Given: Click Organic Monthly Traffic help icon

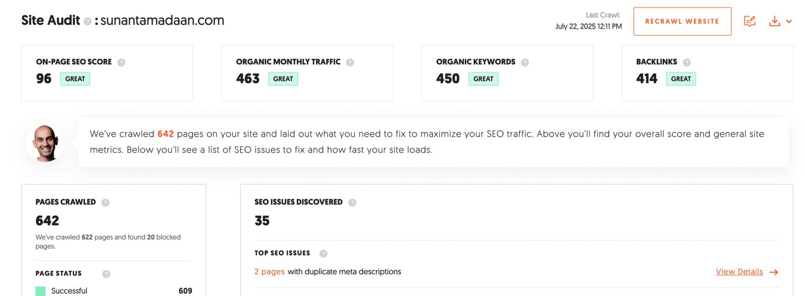Looking at the screenshot, I should [350, 62].
